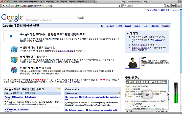The image size is (182, 114).
Task: Click small play button in video controls
Action: pos(127,111)
